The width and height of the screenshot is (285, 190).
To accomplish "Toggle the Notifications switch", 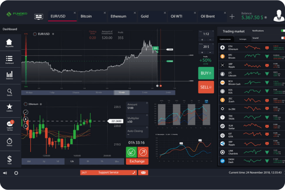I will point(283,31).
